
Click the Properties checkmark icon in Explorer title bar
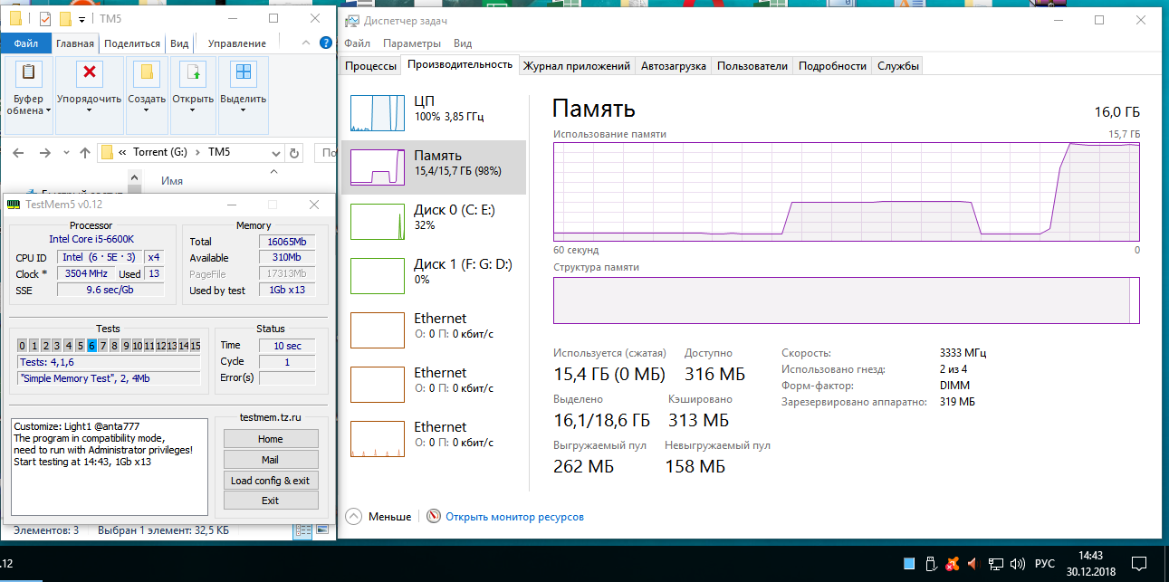coord(46,18)
